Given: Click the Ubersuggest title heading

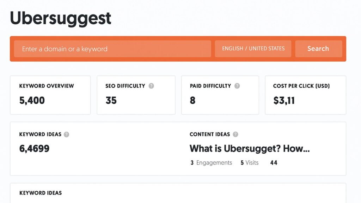Looking at the screenshot, I should click(x=61, y=18).
